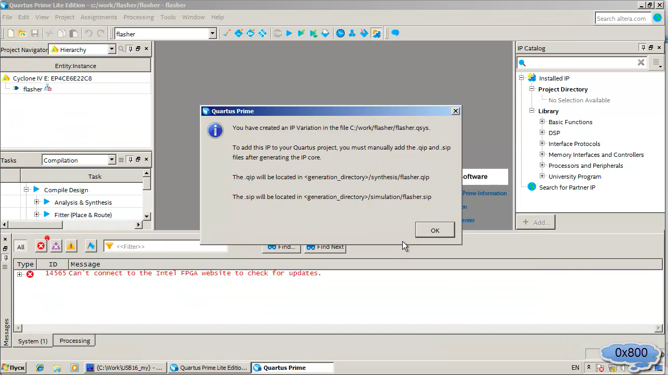The image size is (668, 375).
Task: Select Search for Partner IP
Action: (x=567, y=187)
